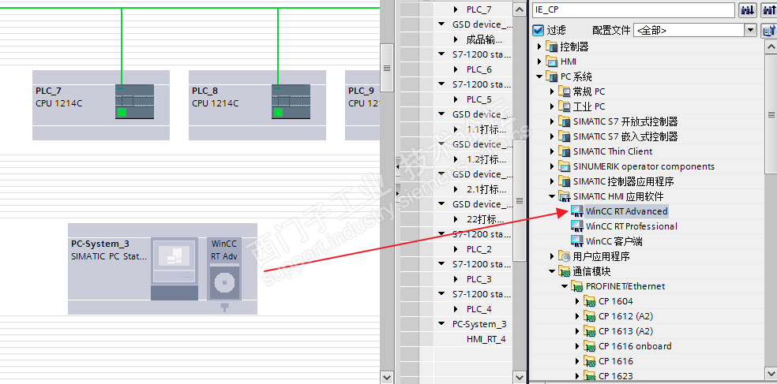Expand the CP 1613 (A2) node arrow
The width and height of the screenshot is (777, 384).
577,331
